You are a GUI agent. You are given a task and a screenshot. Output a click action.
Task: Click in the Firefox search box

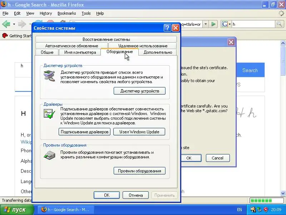coord(253,24)
